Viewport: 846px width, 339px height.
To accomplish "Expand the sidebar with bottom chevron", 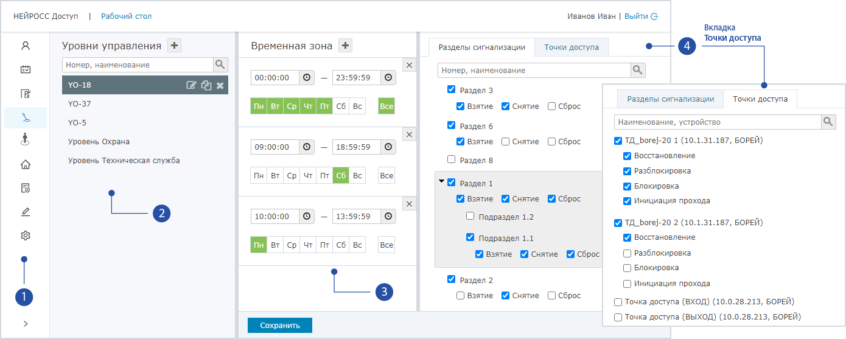I will 26,324.
